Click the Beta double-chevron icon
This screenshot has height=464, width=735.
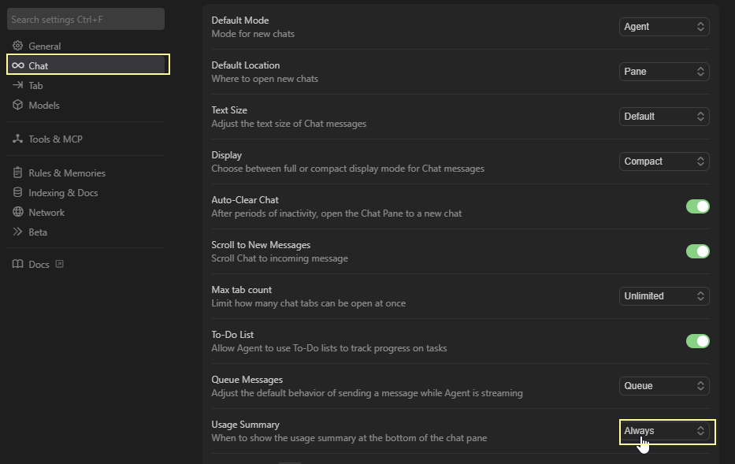18,232
